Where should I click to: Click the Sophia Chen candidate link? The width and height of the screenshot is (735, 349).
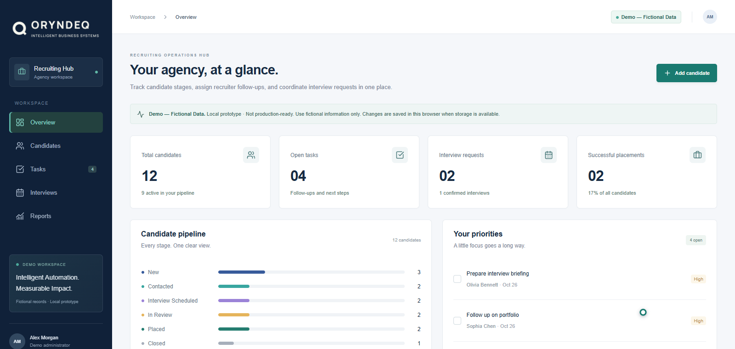pyautogui.click(x=481, y=326)
